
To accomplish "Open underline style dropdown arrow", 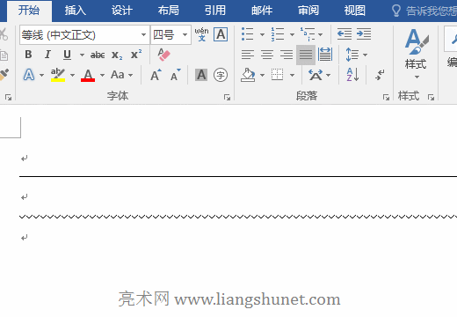I will pyautogui.click(x=82, y=55).
